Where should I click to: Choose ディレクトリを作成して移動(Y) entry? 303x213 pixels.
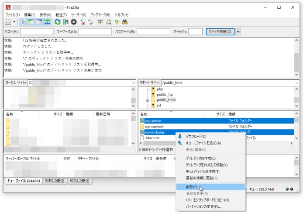210,165
